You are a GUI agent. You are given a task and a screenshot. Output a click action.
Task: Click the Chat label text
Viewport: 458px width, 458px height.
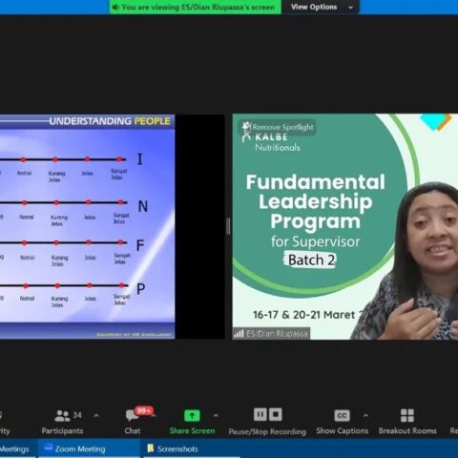133,431
